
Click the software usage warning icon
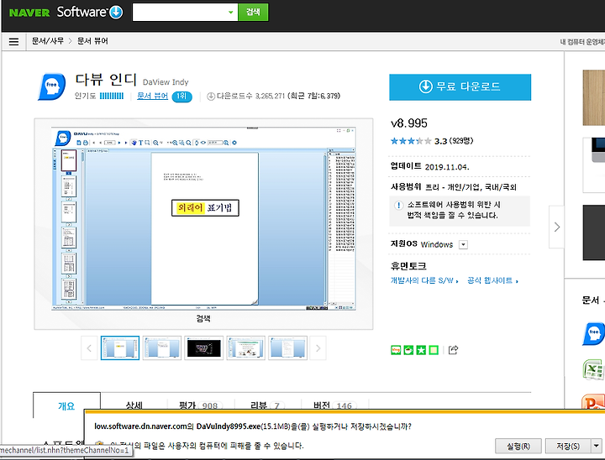398,205
